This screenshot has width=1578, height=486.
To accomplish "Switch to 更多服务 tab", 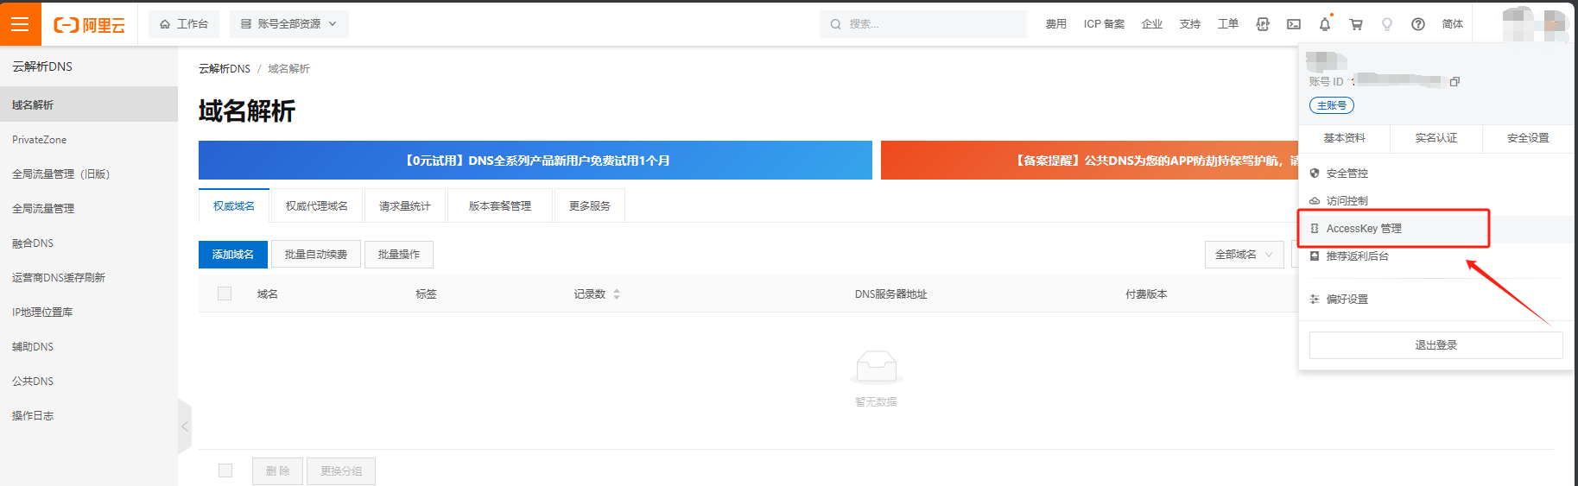I will coord(590,205).
